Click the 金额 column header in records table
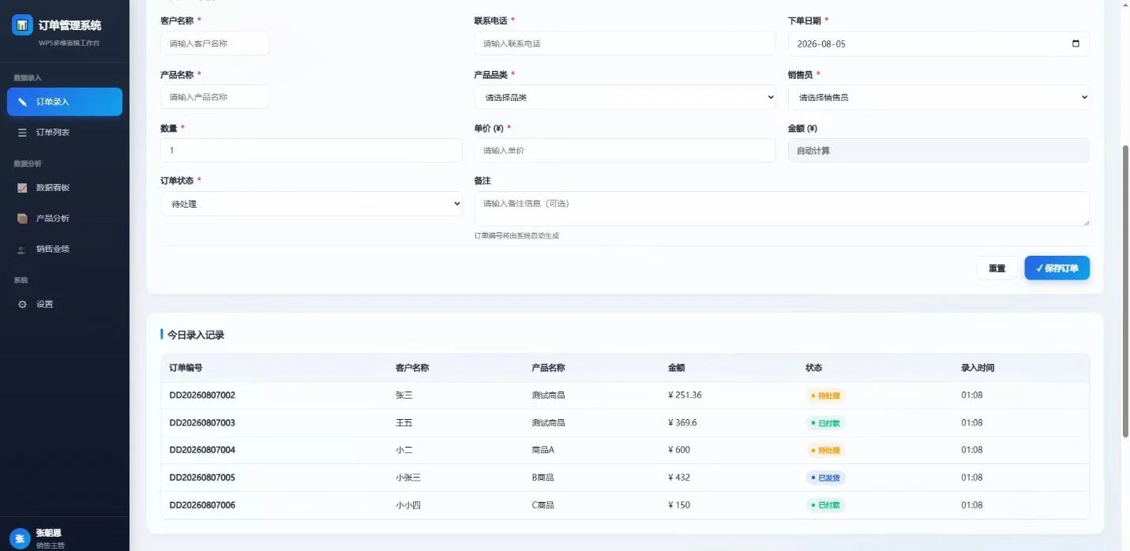The height and width of the screenshot is (551, 1130). tap(676, 368)
